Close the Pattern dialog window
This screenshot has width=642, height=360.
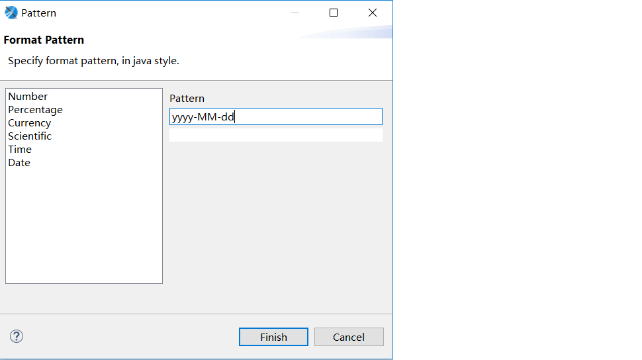tap(373, 13)
